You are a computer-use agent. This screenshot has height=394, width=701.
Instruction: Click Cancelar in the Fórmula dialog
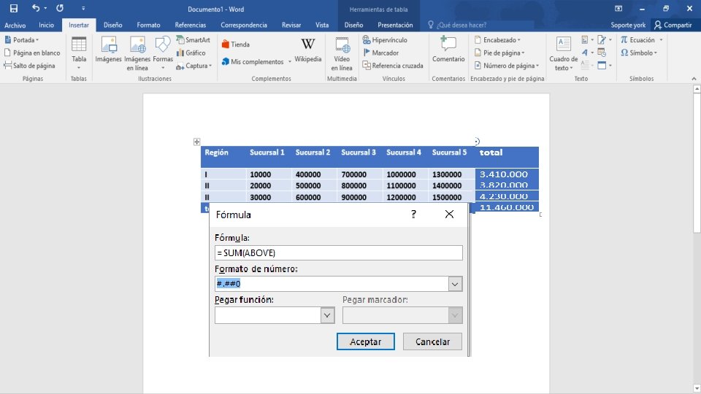pos(432,341)
